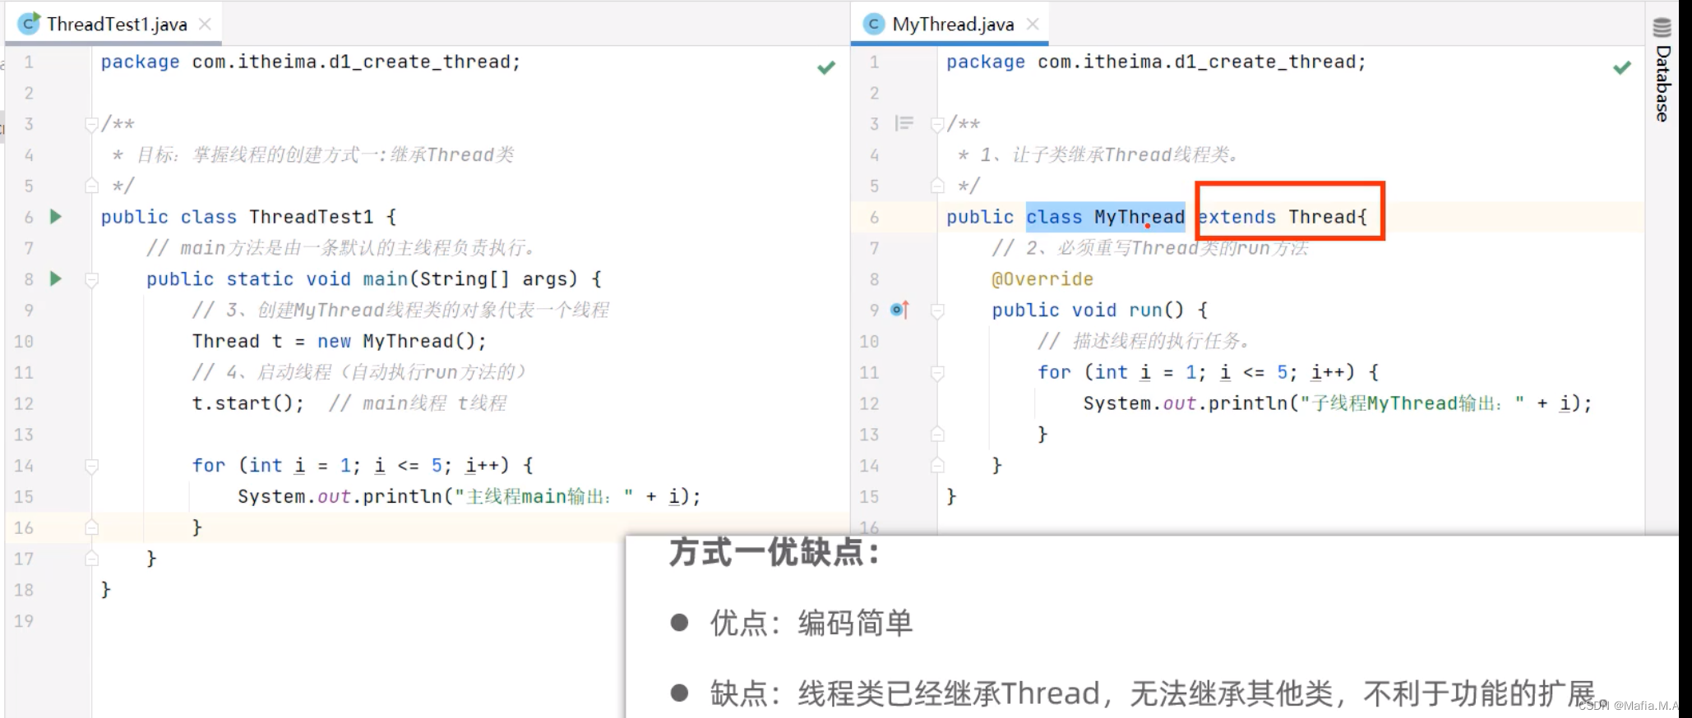Click 'main(String[] args)' signature
This screenshot has height=718, width=1692.
click(470, 278)
